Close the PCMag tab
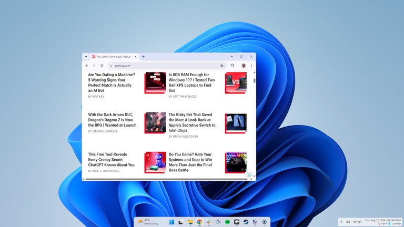This screenshot has width=404, height=227. tap(136, 57)
